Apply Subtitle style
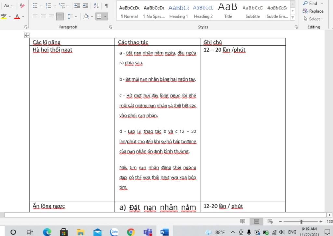 pyautogui.click(x=253, y=12)
